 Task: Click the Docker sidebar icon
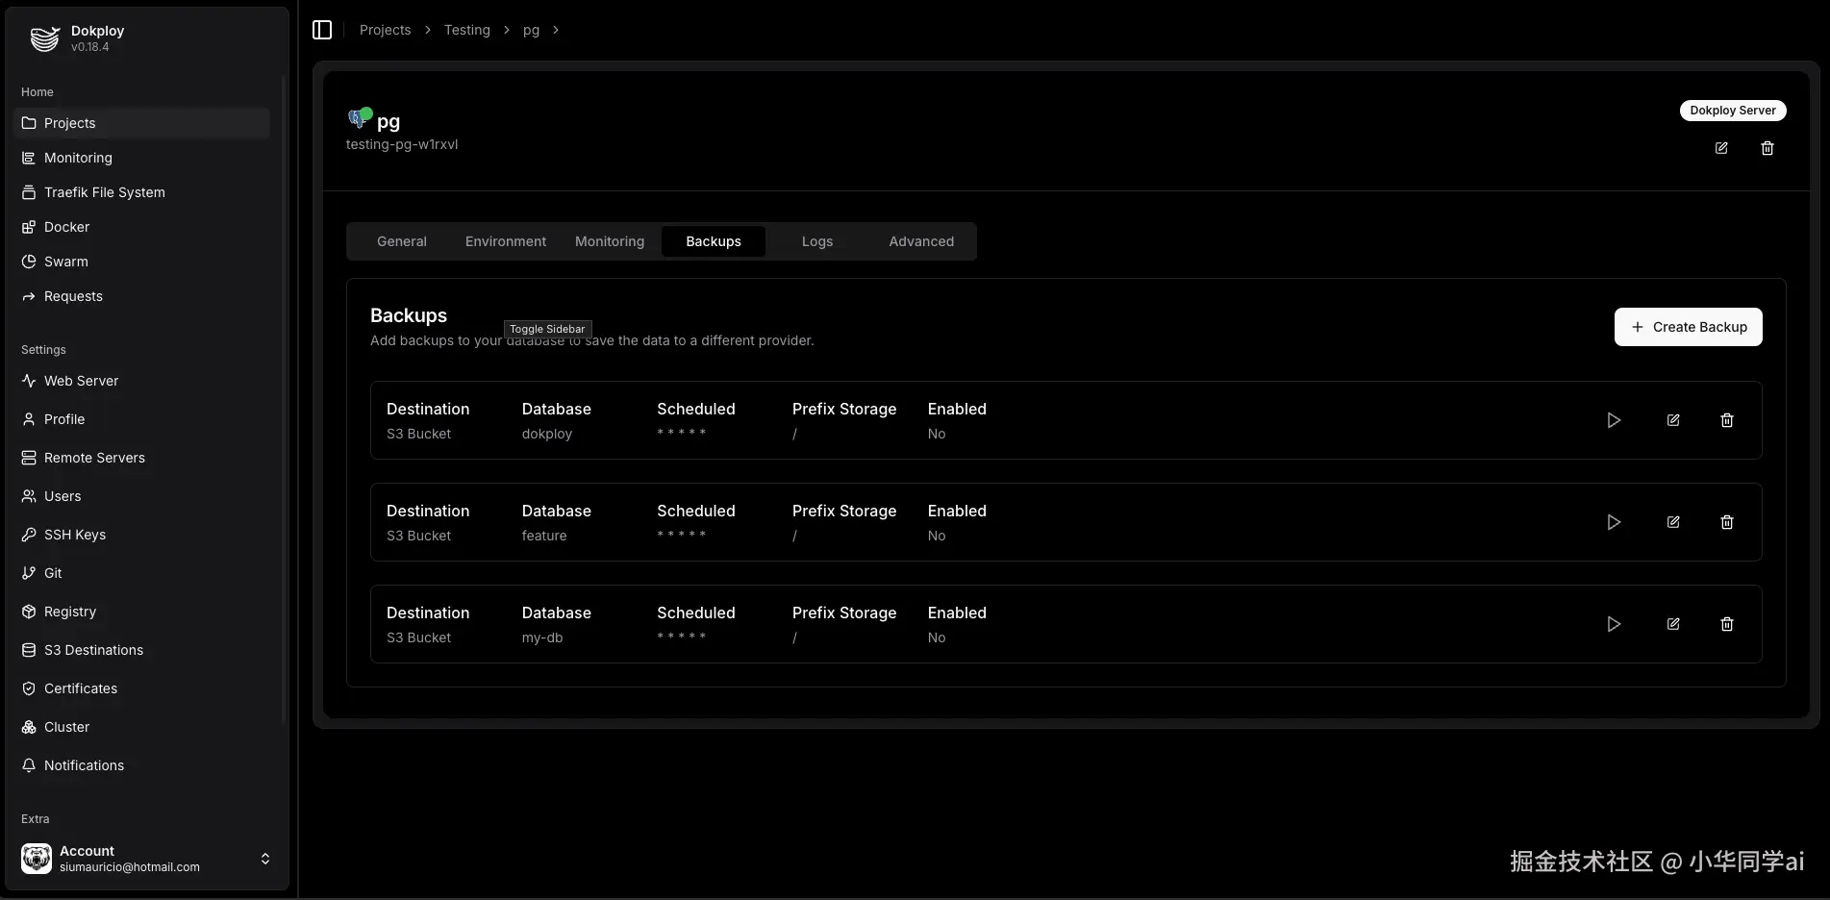click(x=29, y=227)
